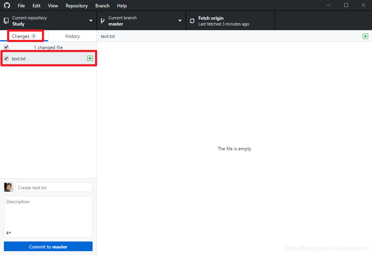Expand the Current branch master dropdown
Viewport: 372px width, 255px height.
coord(141,21)
